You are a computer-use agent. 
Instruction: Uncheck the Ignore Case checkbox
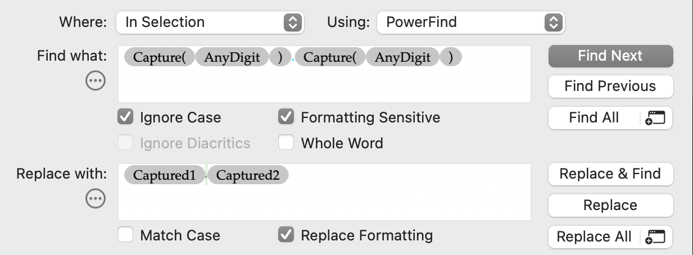(125, 117)
